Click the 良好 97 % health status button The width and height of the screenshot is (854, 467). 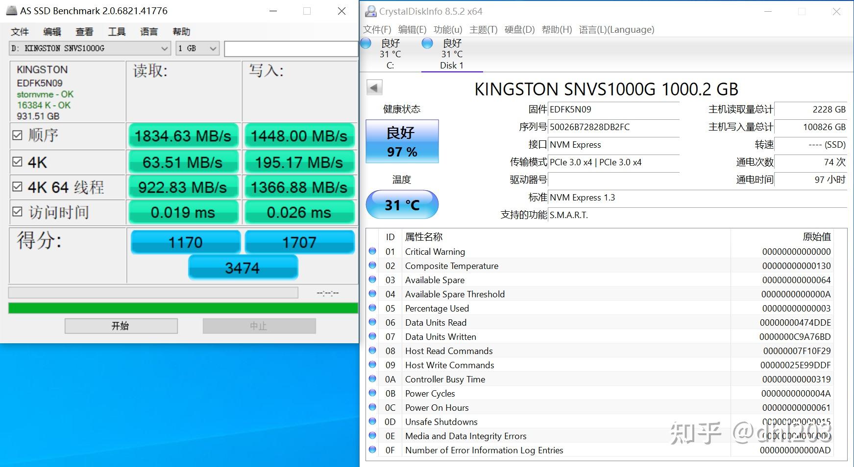pyautogui.click(x=402, y=141)
